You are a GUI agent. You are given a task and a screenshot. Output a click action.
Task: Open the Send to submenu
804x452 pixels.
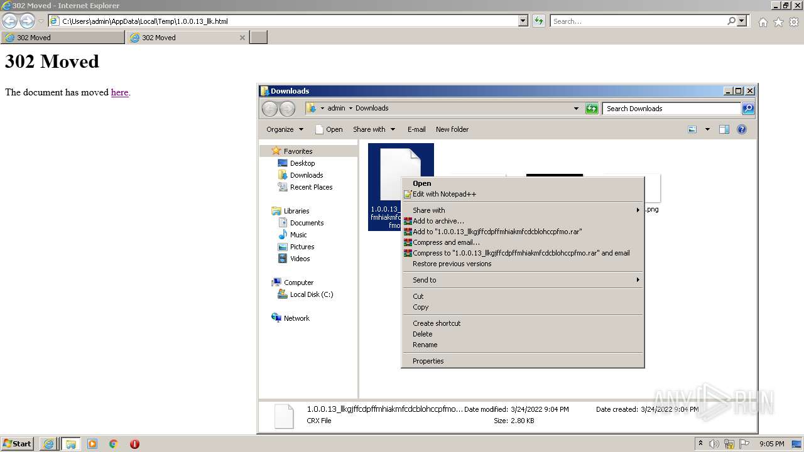(x=523, y=280)
